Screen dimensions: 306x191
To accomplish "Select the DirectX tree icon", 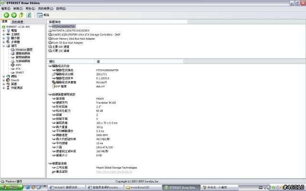I will pos(8,80).
